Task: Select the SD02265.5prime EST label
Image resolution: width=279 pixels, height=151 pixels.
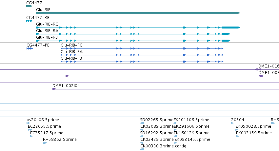Action: 157,120
